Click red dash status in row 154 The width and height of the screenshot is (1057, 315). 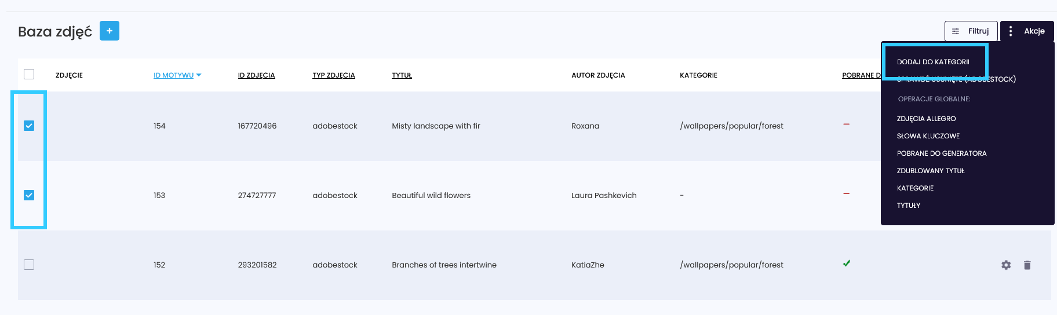pos(846,124)
